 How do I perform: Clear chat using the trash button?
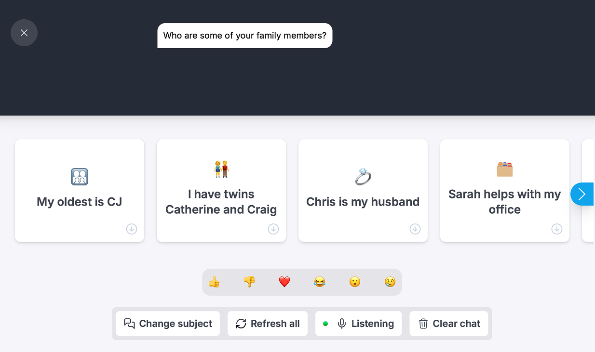coord(449,324)
